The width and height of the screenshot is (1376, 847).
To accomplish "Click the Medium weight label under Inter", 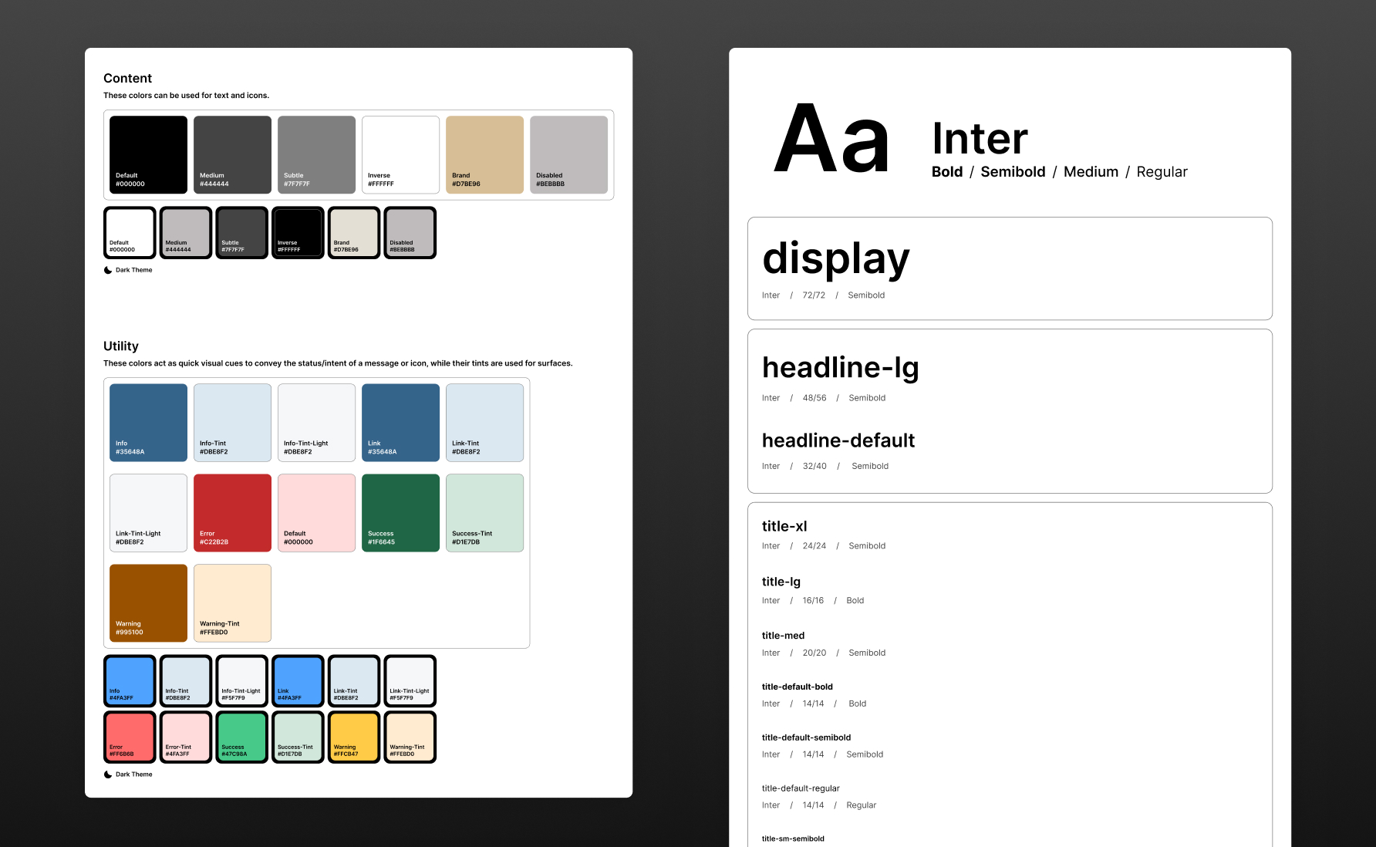I will pos(1091,172).
